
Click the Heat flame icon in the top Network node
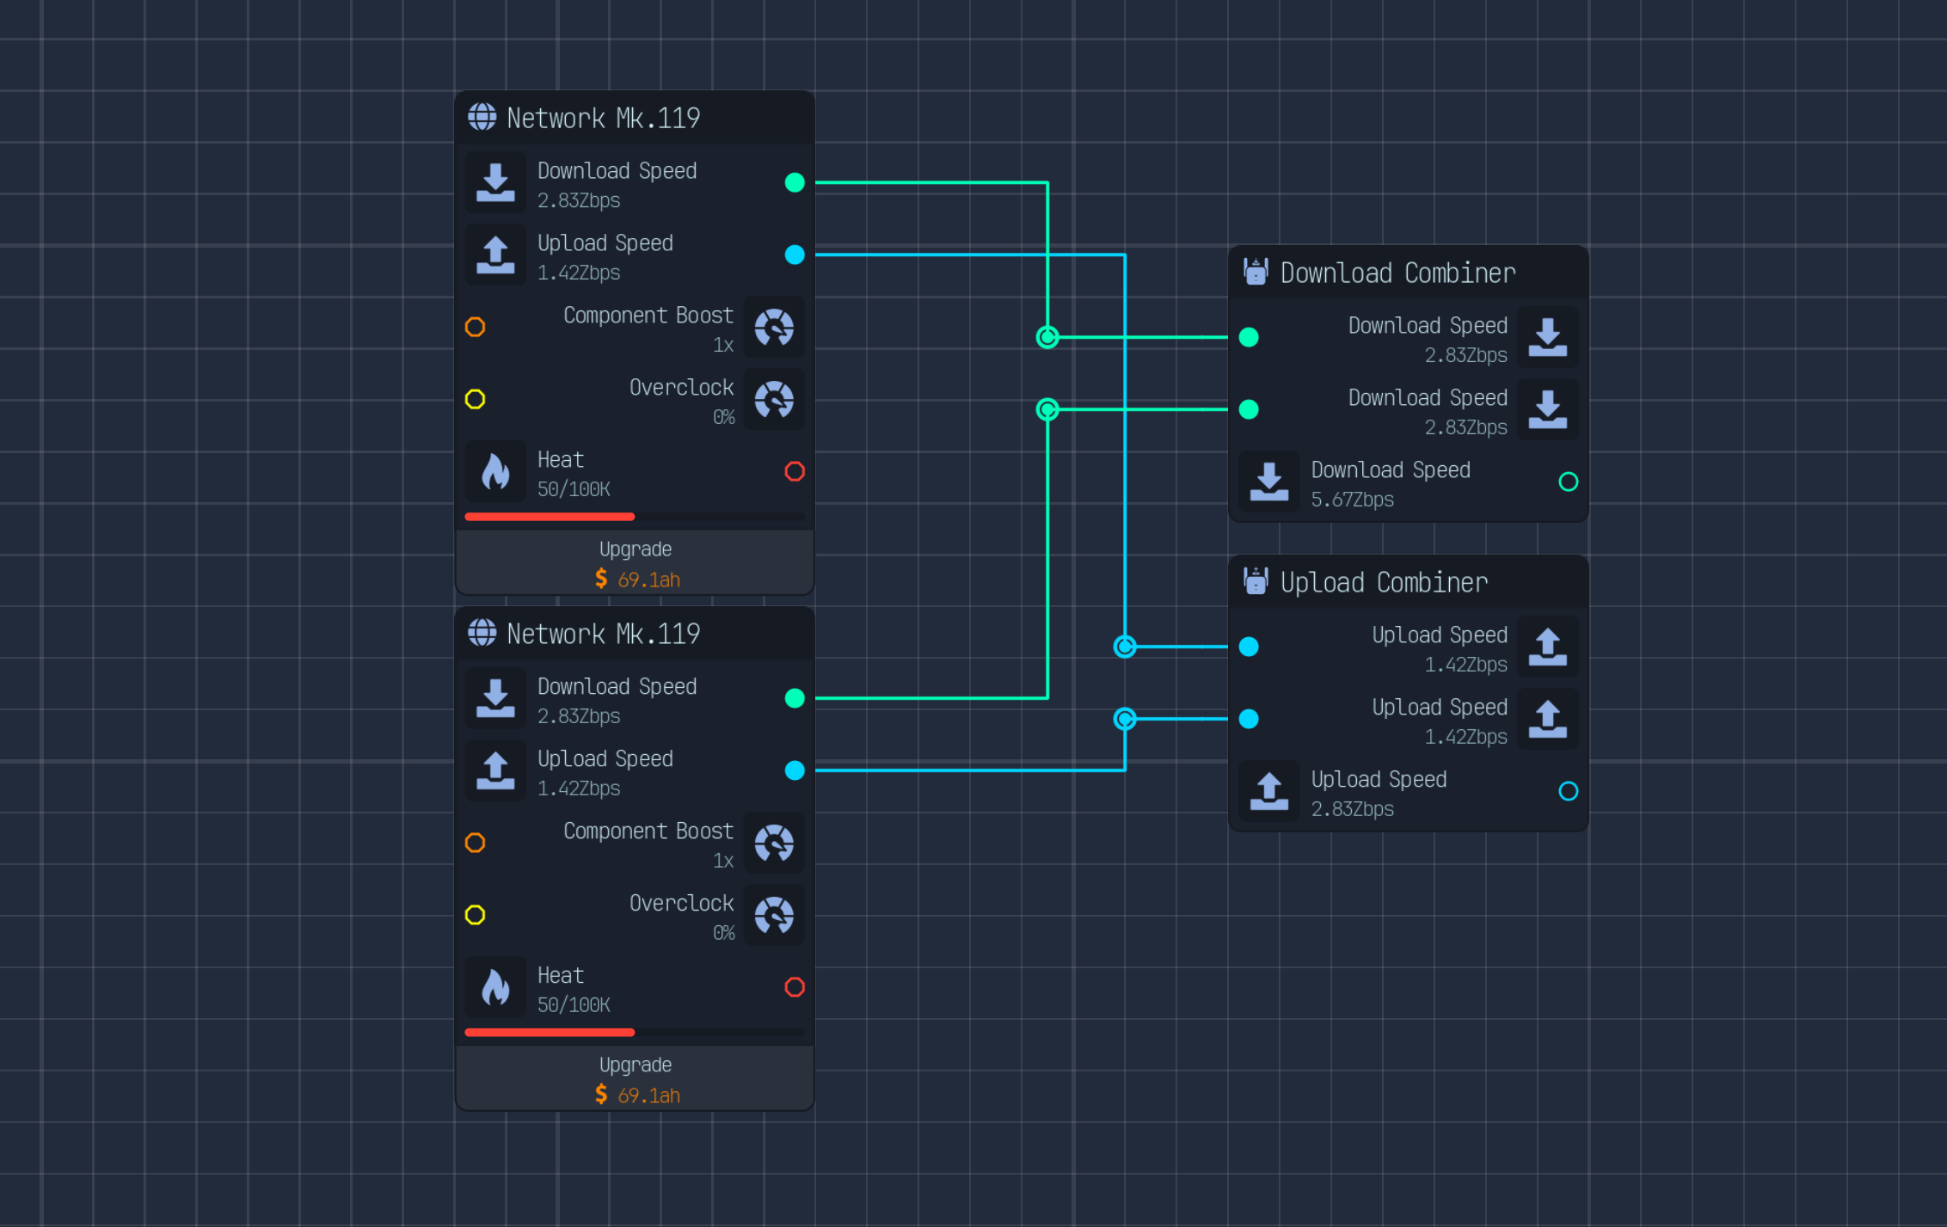495,471
